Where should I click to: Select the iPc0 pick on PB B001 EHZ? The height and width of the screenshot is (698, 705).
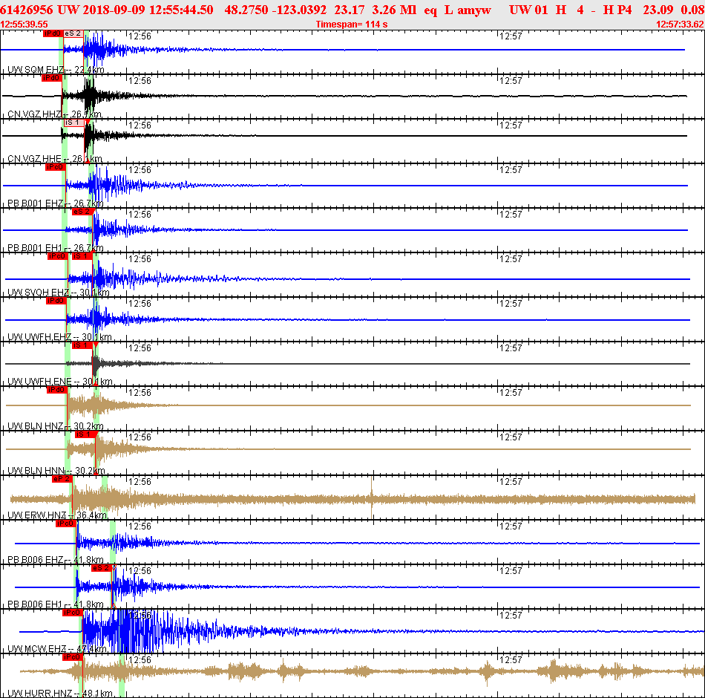coord(55,167)
